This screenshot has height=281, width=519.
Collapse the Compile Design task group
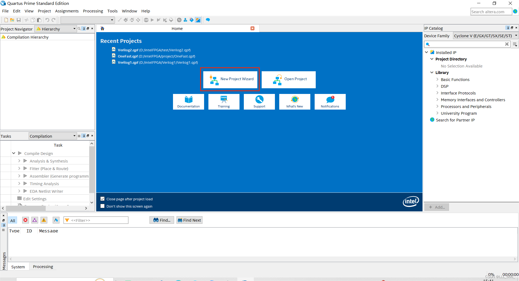click(14, 153)
